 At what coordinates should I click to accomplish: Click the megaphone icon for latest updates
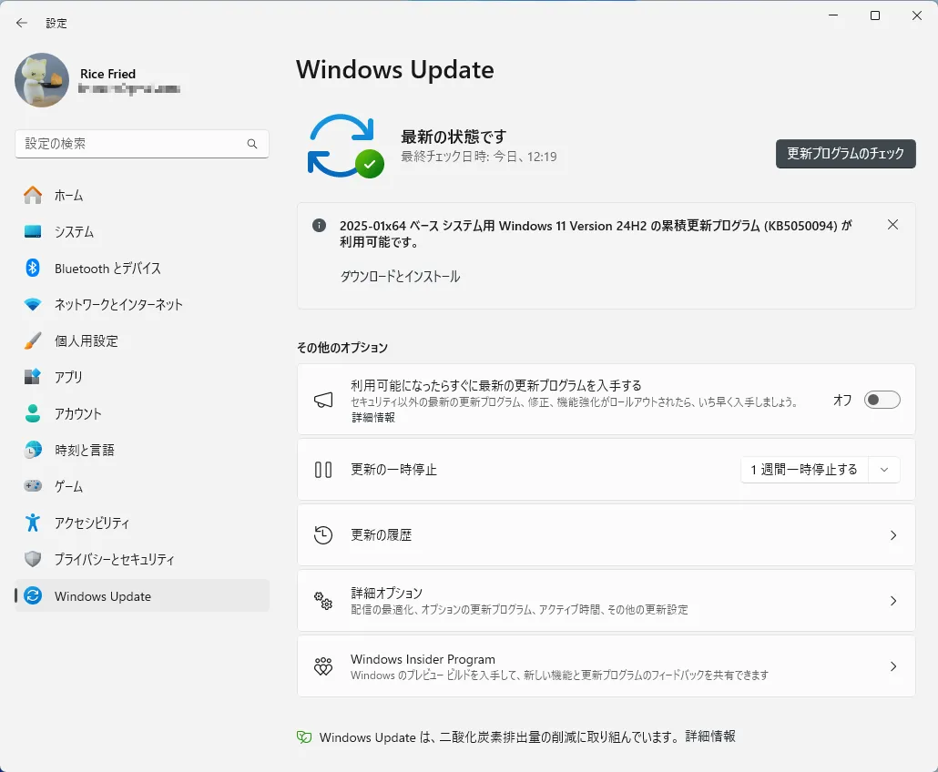[323, 400]
